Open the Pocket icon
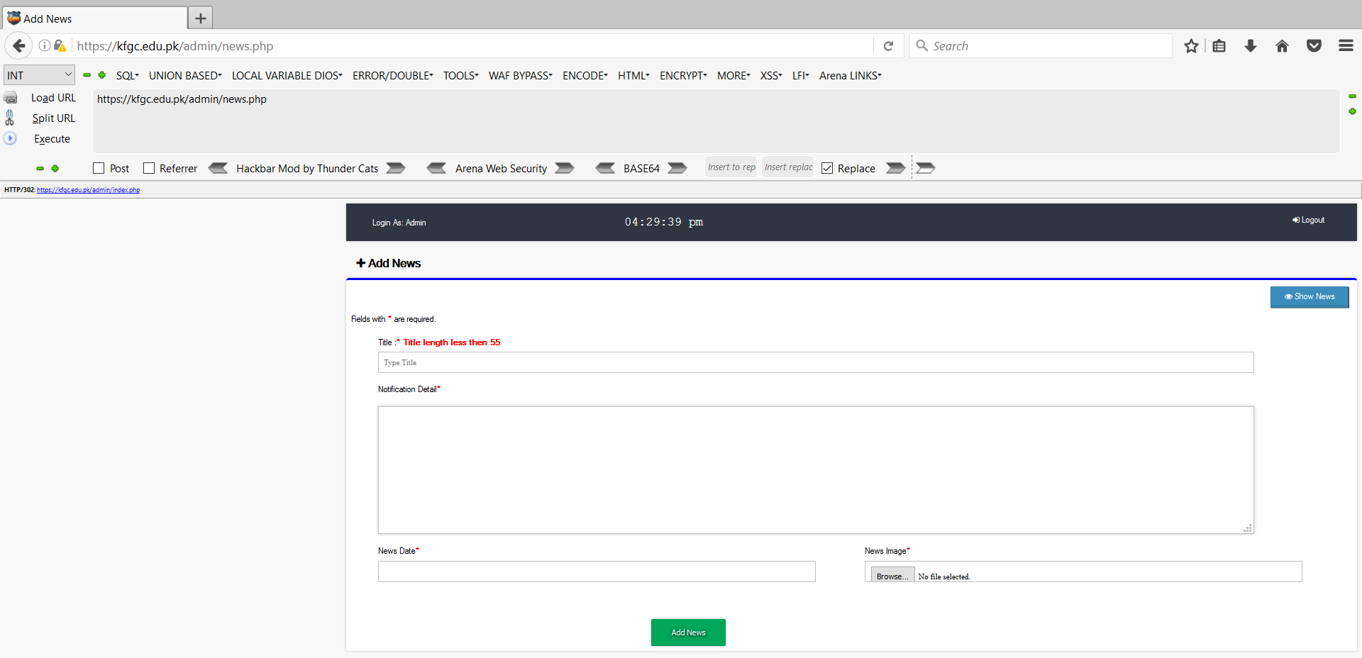Screen dimensions: 1362x658 click(x=1314, y=46)
